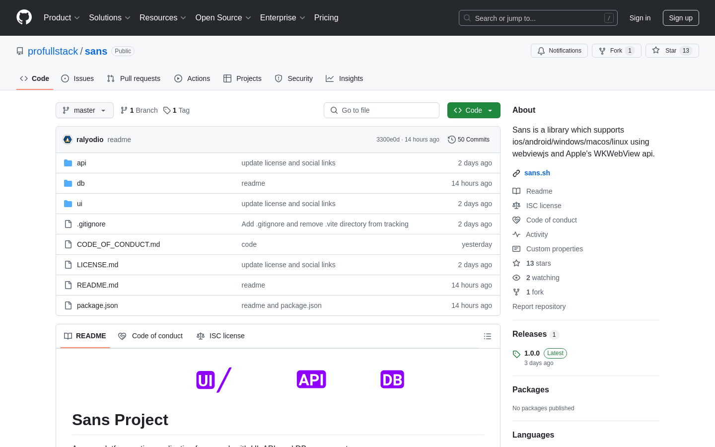Expand the Solutions navigation menu
The image size is (715, 447).
pyautogui.click(x=109, y=18)
